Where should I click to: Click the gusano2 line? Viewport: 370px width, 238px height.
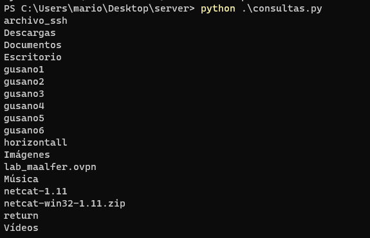click(24, 82)
